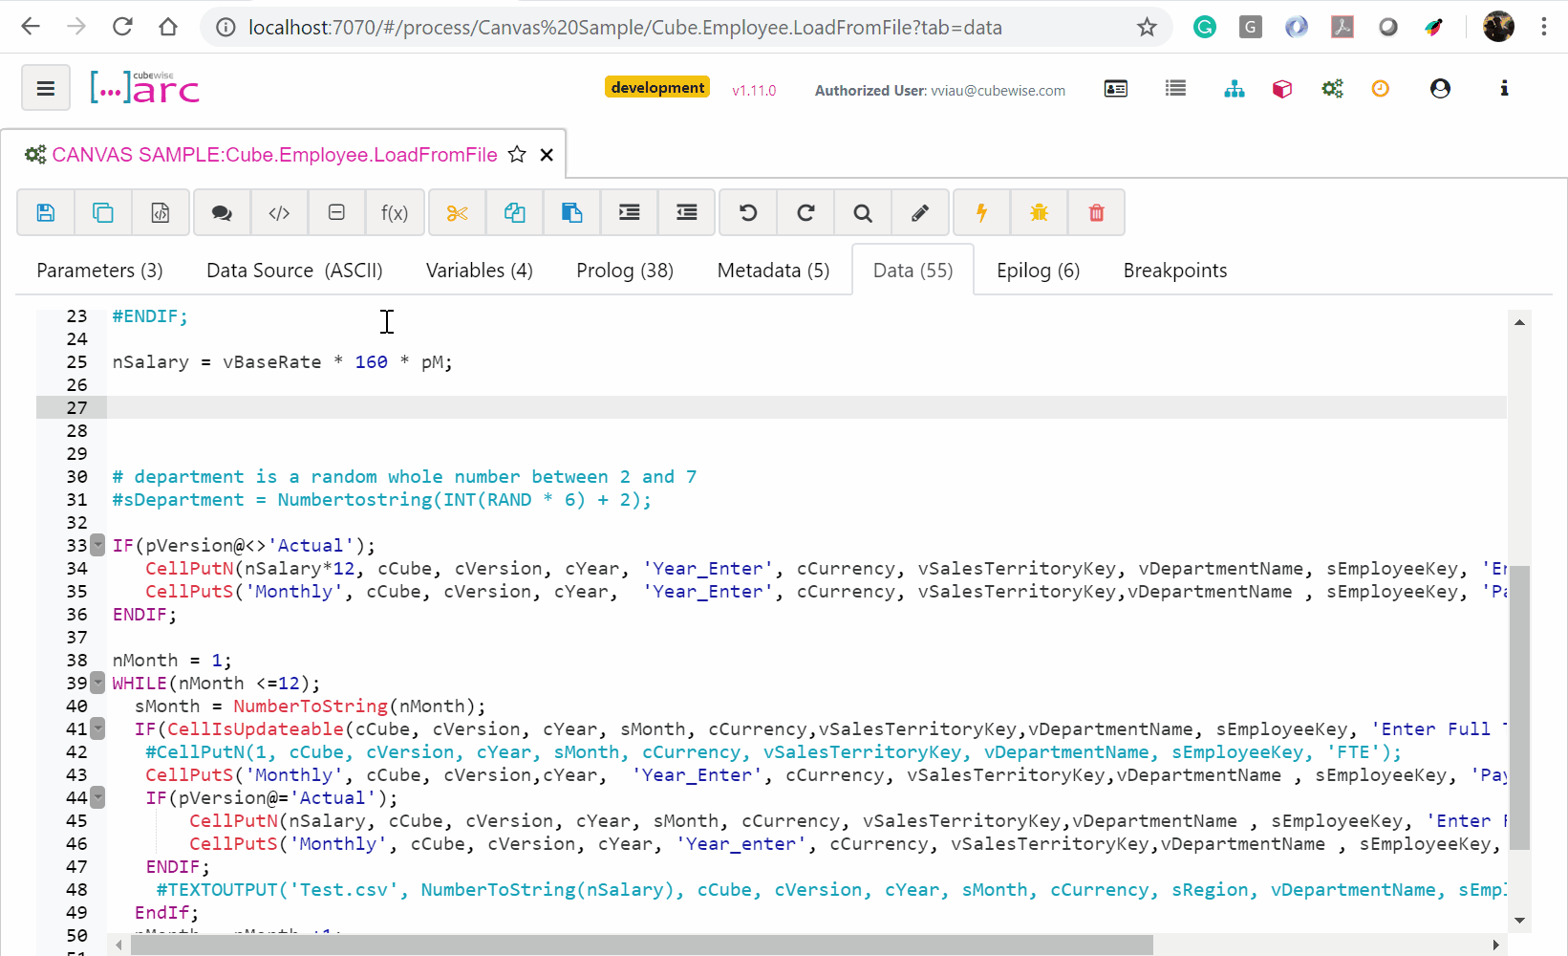Click the save process floppy disk icon
Image resolution: width=1568 pixels, height=956 pixels.
46,212
